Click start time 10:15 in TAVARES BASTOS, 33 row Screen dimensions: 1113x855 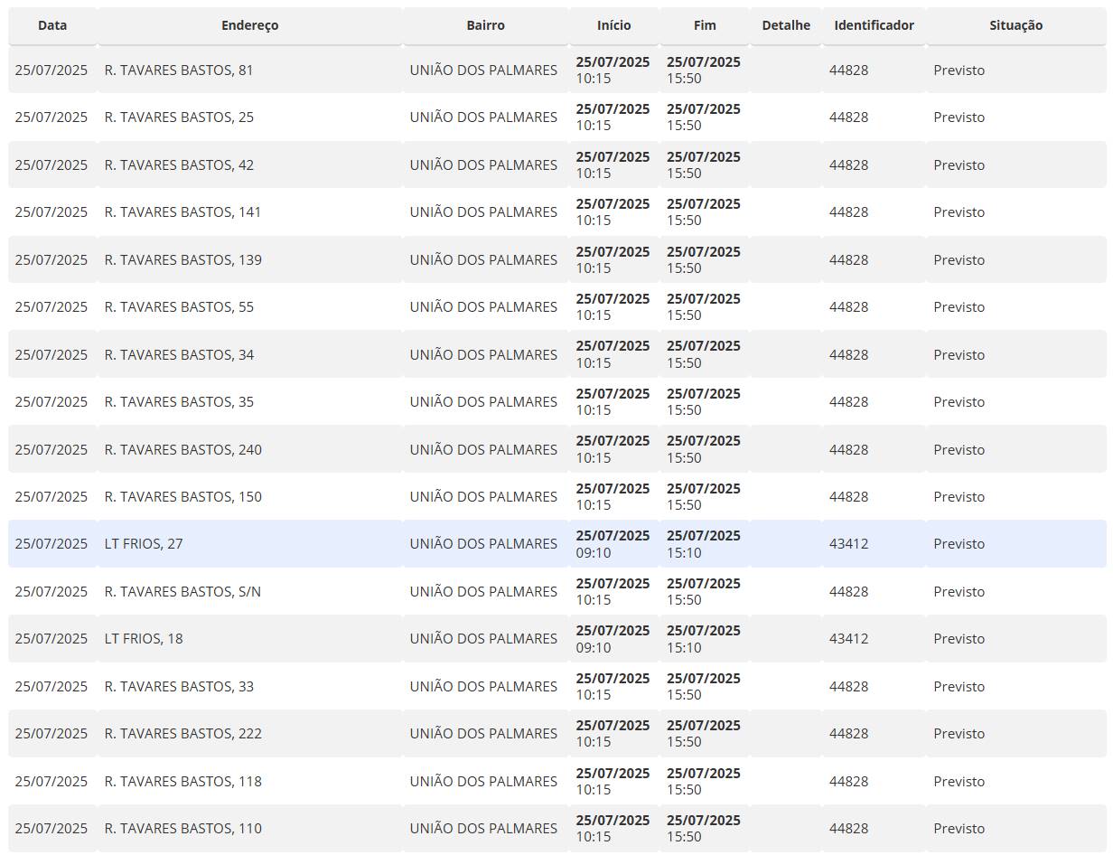click(594, 695)
